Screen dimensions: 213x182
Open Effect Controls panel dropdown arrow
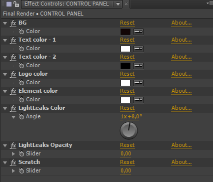click(118, 4)
